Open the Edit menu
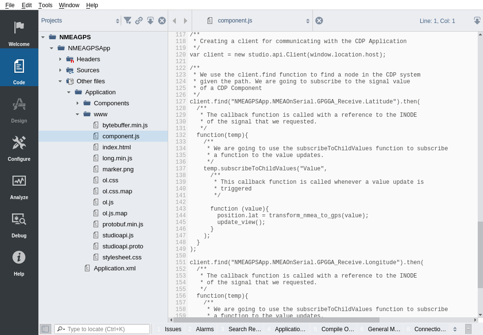 (x=27, y=5)
